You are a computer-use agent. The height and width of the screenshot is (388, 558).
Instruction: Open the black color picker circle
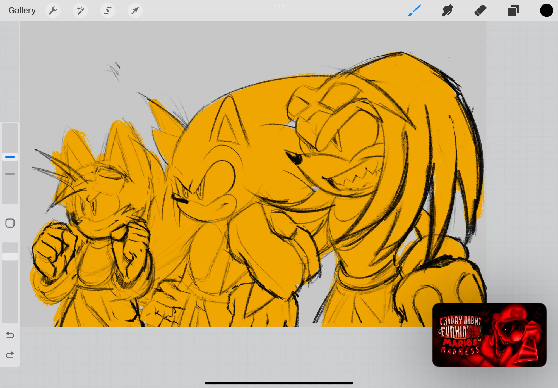point(546,11)
